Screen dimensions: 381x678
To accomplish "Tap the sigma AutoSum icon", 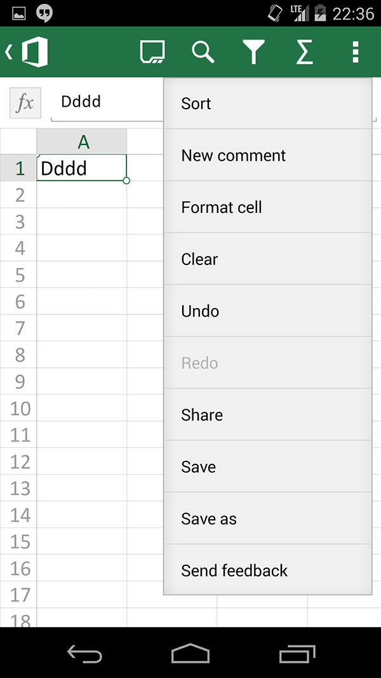I will (x=304, y=52).
